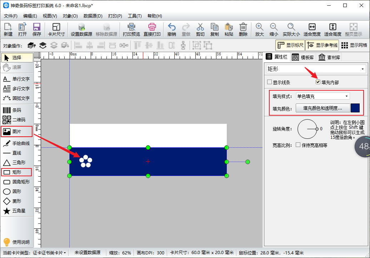370x258 pixels.
Task: Enable the 显示线条 checkbox
Action: (x=270, y=82)
